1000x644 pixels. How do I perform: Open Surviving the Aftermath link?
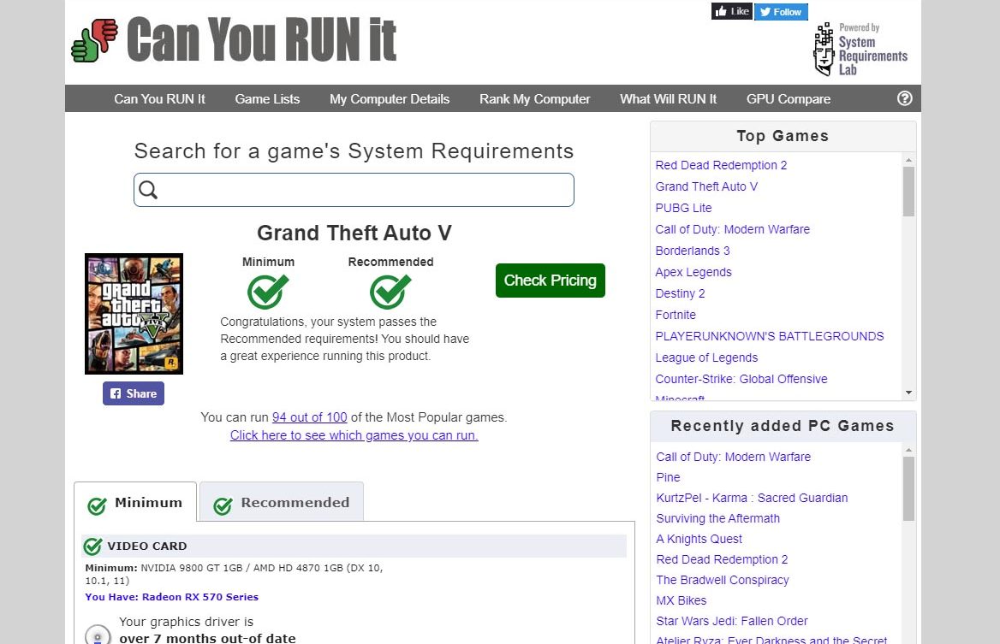tap(718, 518)
